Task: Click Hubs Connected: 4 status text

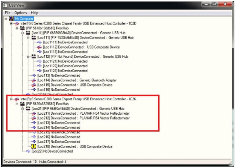Action: (53, 162)
